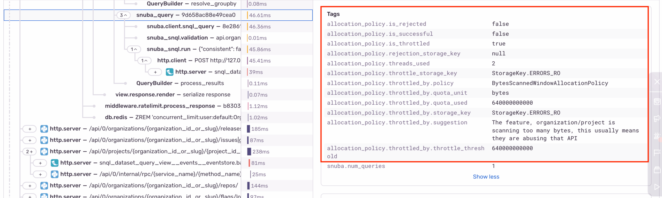
Task: Collapse the snuba_query span's 3 children
Action: tap(123, 15)
